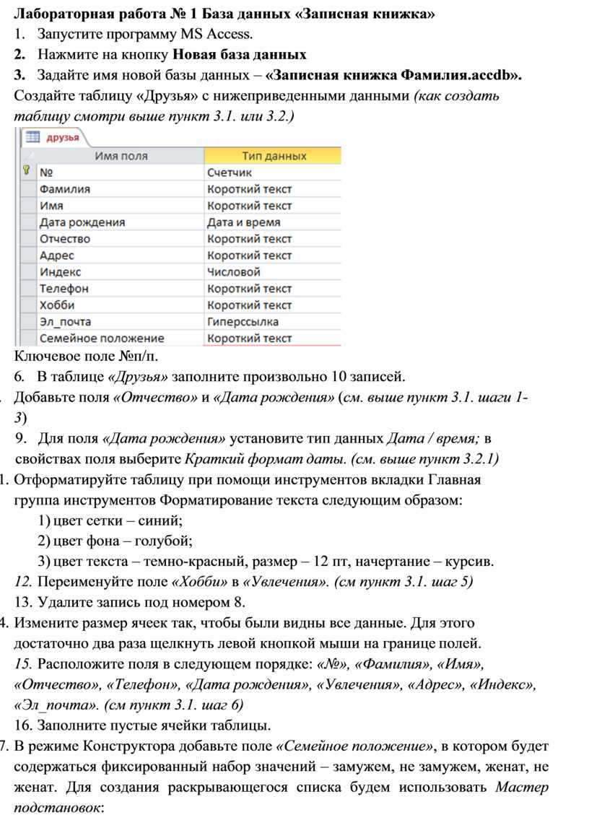The image size is (589, 820).
Task: Select the Отчество field name cell
Action: pos(121,238)
